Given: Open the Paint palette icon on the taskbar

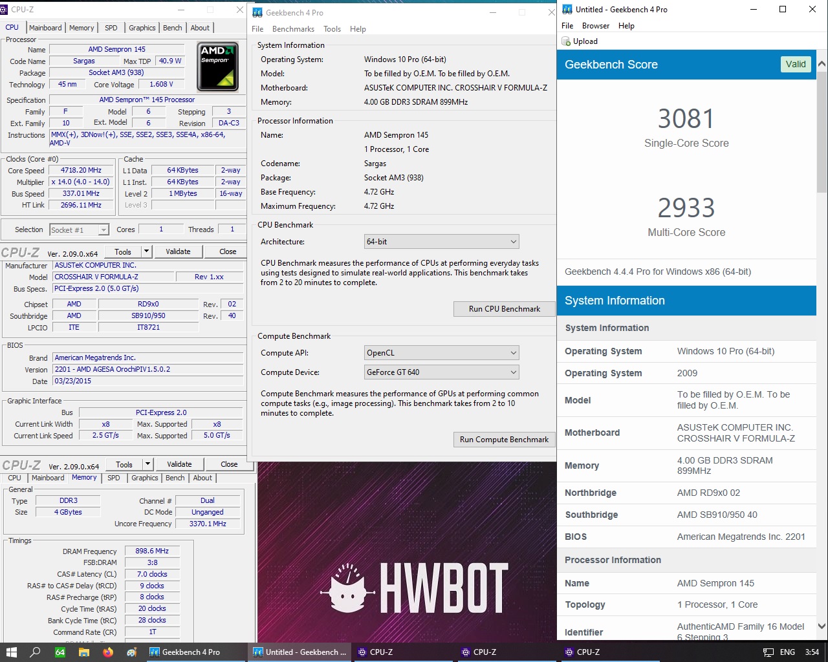Looking at the screenshot, I should pyautogui.click(x=131, y=652).
